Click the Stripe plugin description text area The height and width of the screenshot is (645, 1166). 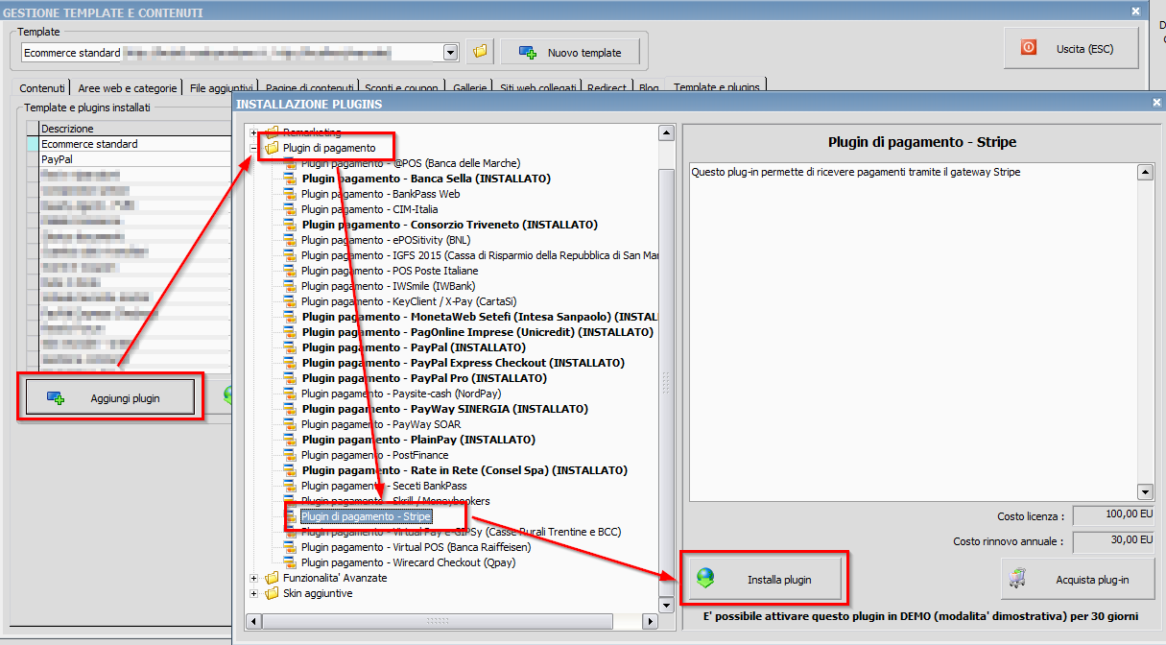point(914,331)
